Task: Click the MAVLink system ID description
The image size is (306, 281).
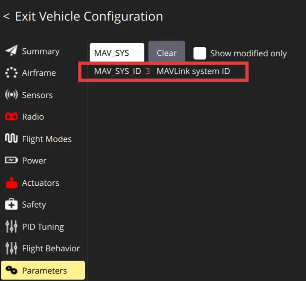Action: pos(193,71)
